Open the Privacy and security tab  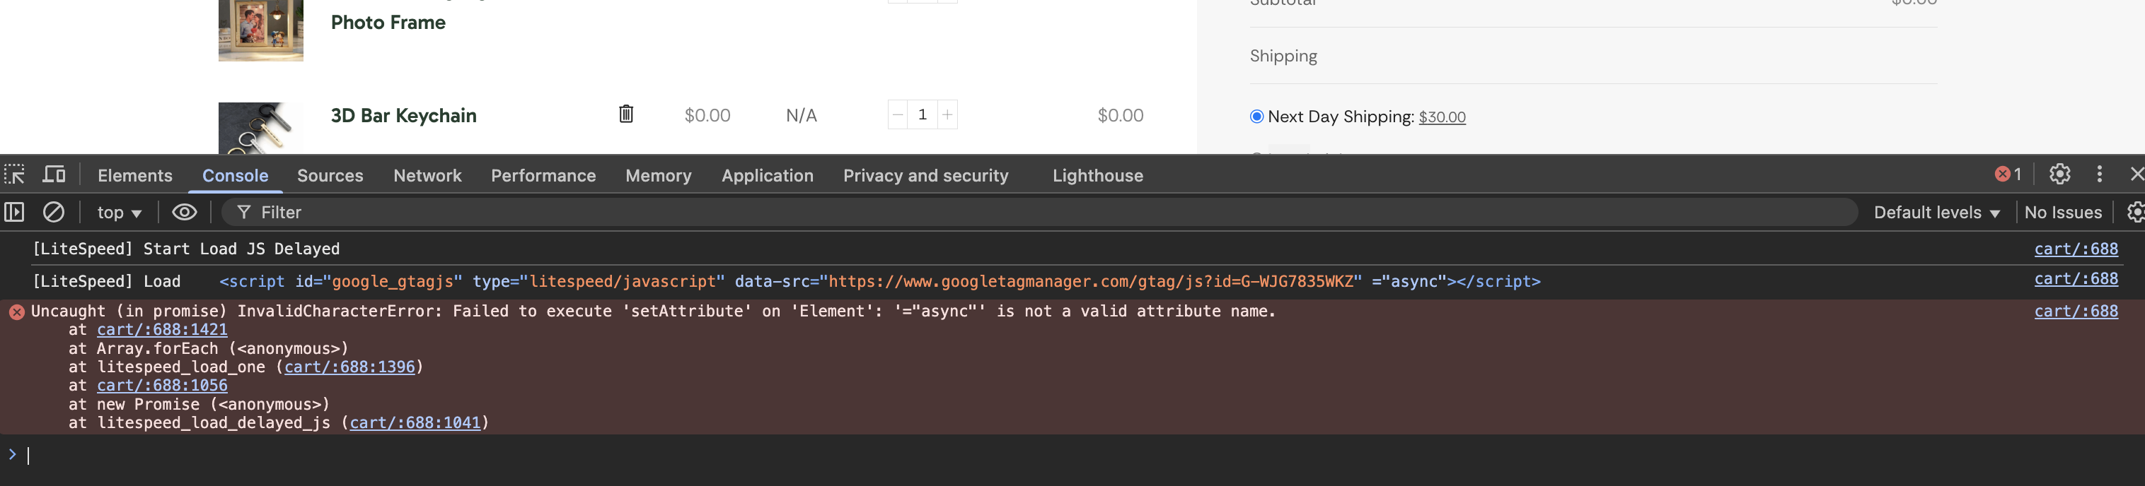(925, 175)
